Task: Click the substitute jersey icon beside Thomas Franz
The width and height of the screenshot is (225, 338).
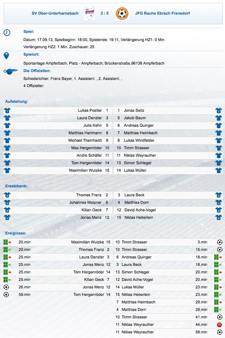Action: [x=7, y=195]
